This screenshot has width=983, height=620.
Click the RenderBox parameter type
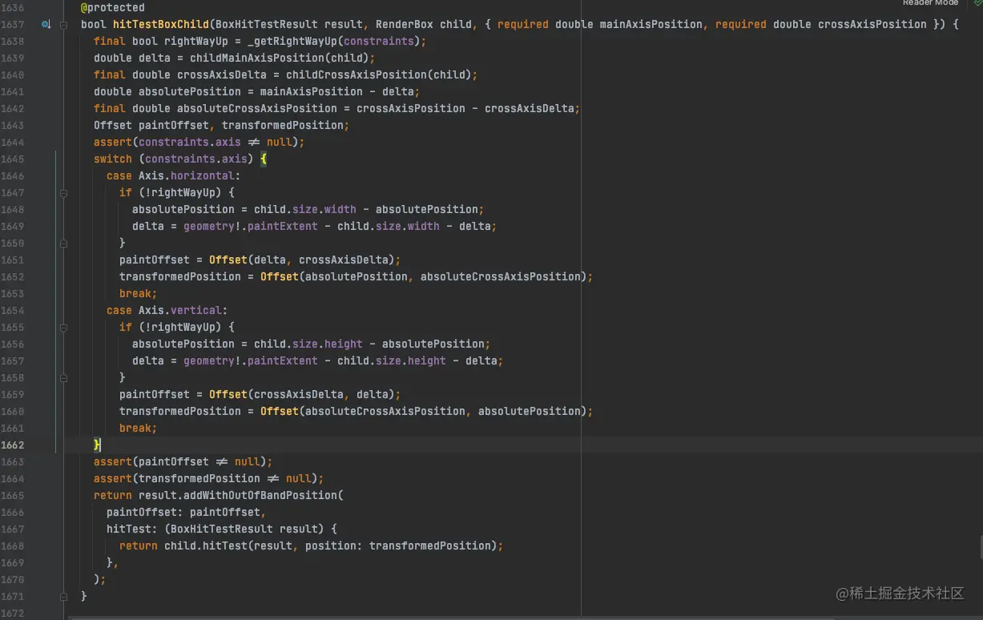405,25
